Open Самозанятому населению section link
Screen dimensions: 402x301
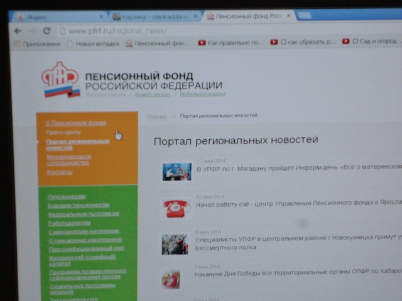pyautogui.click(x=84, y=231)
